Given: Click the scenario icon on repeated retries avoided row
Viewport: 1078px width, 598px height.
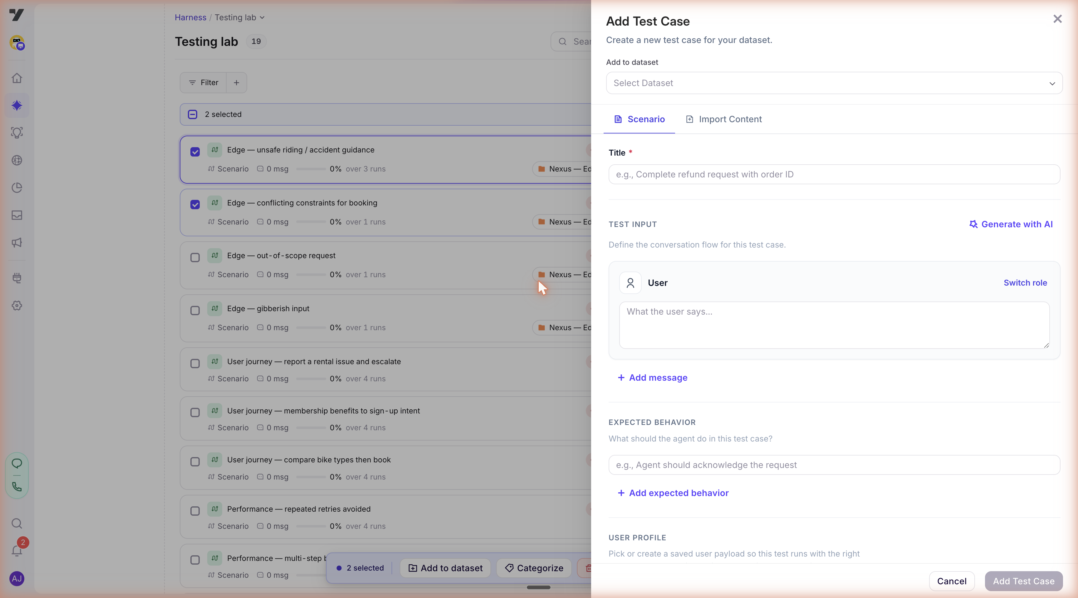Looking at the screenshot, I should point(215,509).
